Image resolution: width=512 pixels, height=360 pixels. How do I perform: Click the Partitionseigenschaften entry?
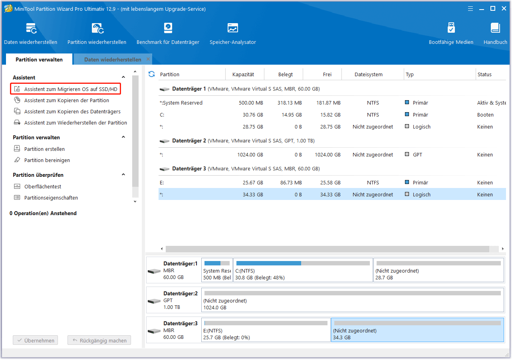point(51,198)
